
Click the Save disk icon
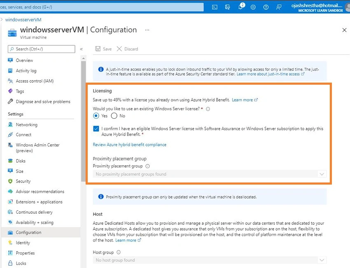pyautogui.click(x=98, y=49)
